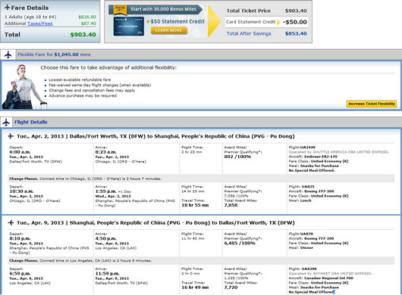Open the Taxes/Fees link
Viewport: 402px width, 295px height.
point(39,23)
